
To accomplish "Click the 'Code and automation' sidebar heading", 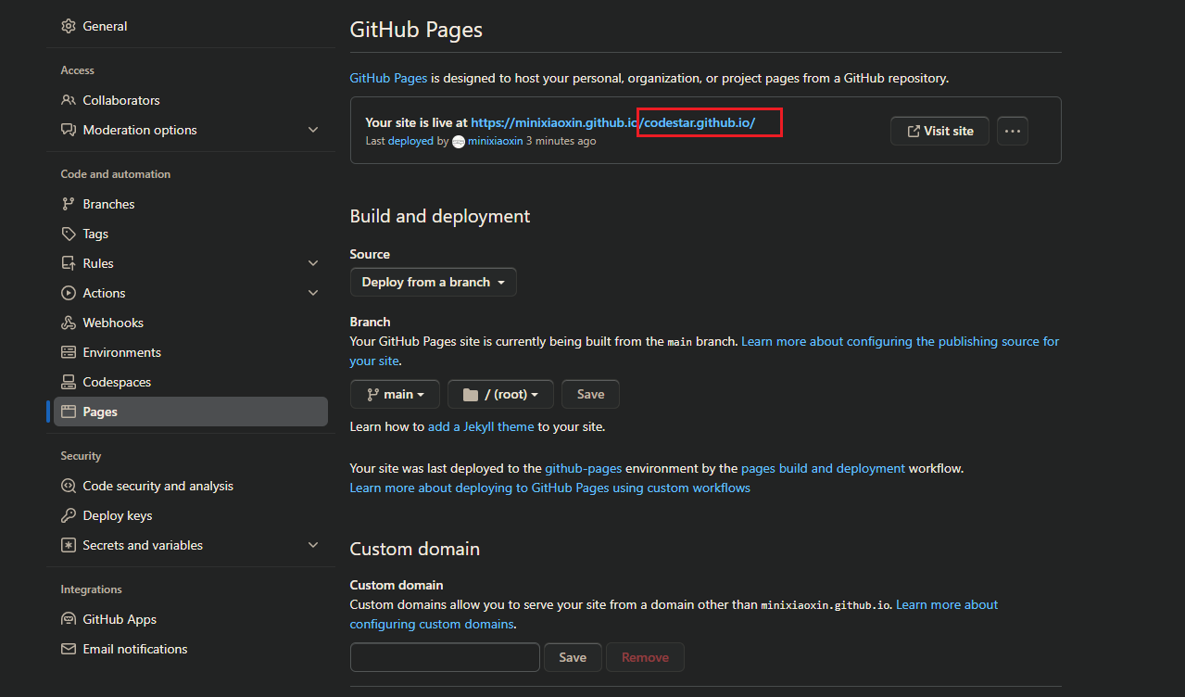I will click(116, 174).
